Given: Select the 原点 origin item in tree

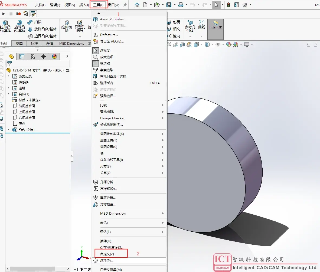Looking at the screenshot, I should (x=19, y=124).
